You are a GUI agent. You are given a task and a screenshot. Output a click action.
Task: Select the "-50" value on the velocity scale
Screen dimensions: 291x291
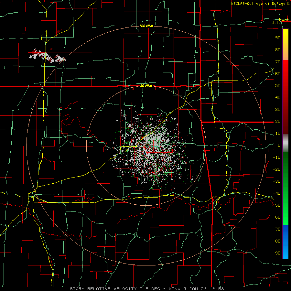(276, 205)
